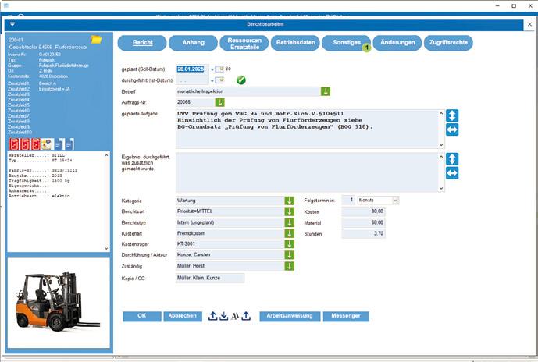The width and height of the screenshot is (538, 362).
Task: Click the forklift photo thumbnail
Action: point(59,303)
